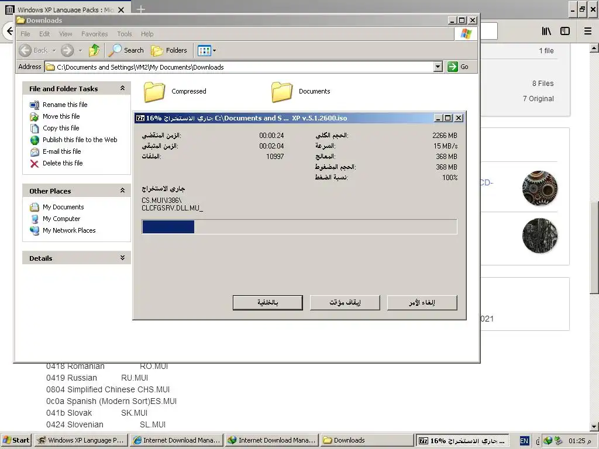Screen dimensions: 599x449
Task: Click the Back arrow in Explorer toolbar
Action: [26, 50]
